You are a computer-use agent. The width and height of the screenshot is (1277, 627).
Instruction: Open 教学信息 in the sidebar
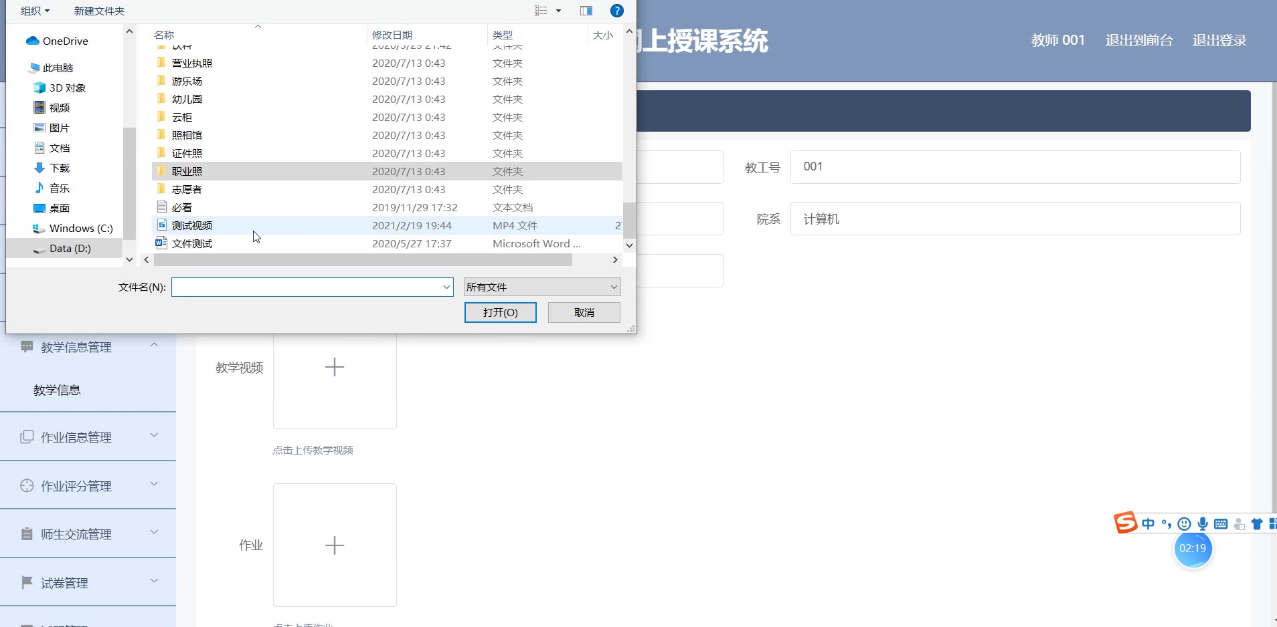pyautogui.click(x=57, y=390)
